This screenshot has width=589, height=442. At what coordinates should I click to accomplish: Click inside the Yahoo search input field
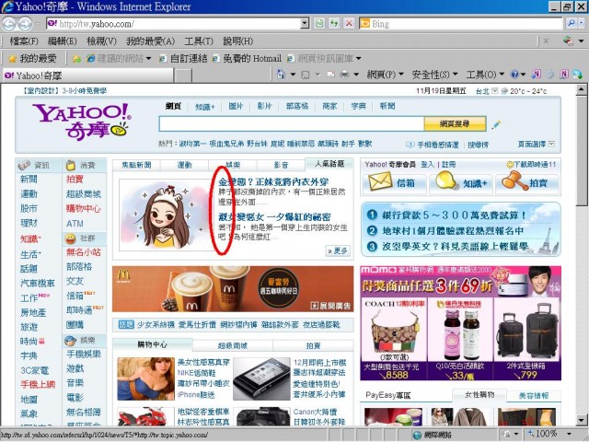pyautogui.click(x=292, y=123)
